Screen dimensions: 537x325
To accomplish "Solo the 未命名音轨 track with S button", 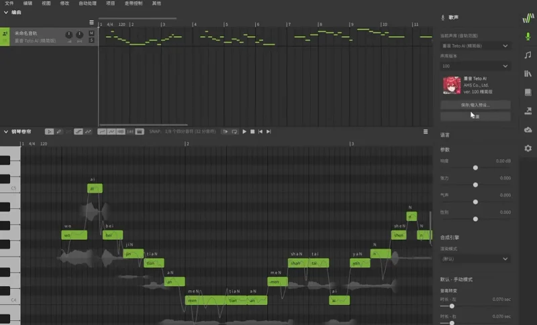I will 91,40.
